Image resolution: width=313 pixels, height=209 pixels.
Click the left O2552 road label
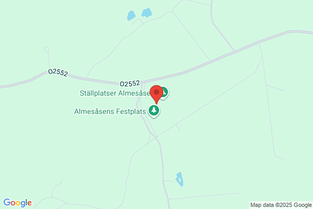58,72
